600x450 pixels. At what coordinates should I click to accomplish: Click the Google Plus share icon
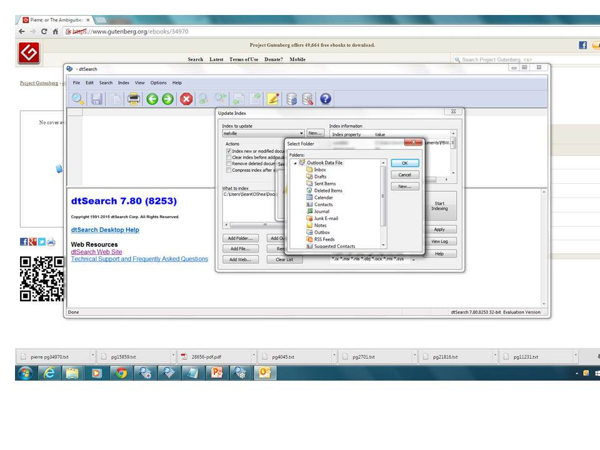32,242
